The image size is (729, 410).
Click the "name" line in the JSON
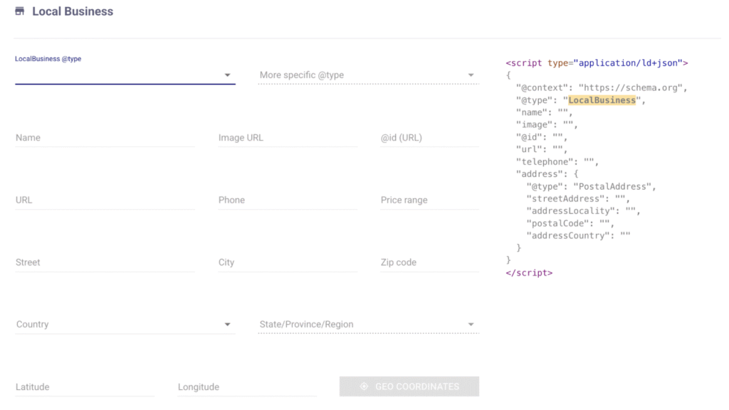click(544, 112)
